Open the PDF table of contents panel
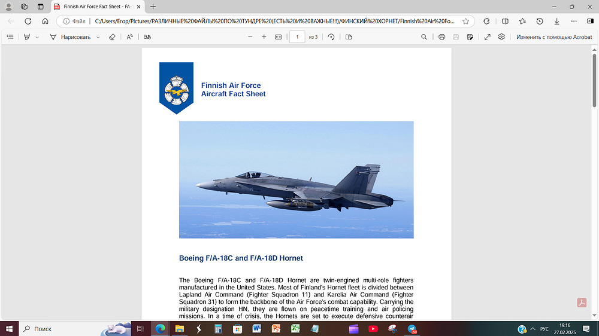This screenshot has height=336, width=599. click(10, 37)
